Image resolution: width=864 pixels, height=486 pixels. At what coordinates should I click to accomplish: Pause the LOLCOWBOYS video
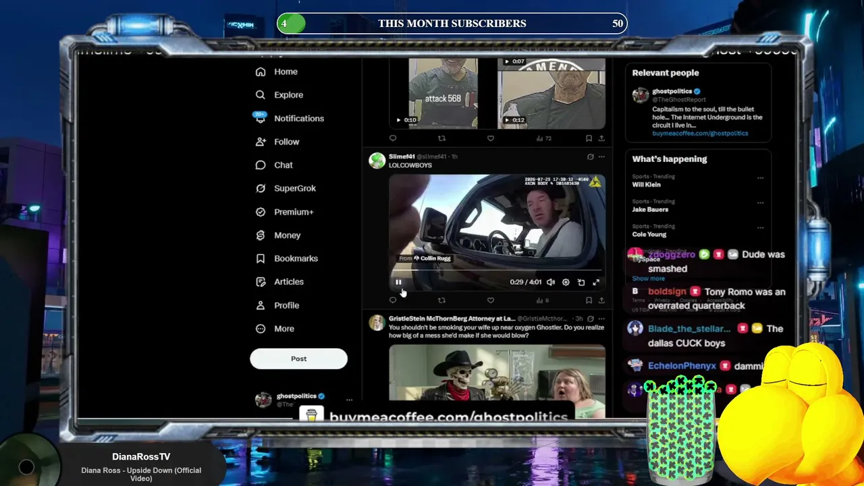(x=398, y=282)
